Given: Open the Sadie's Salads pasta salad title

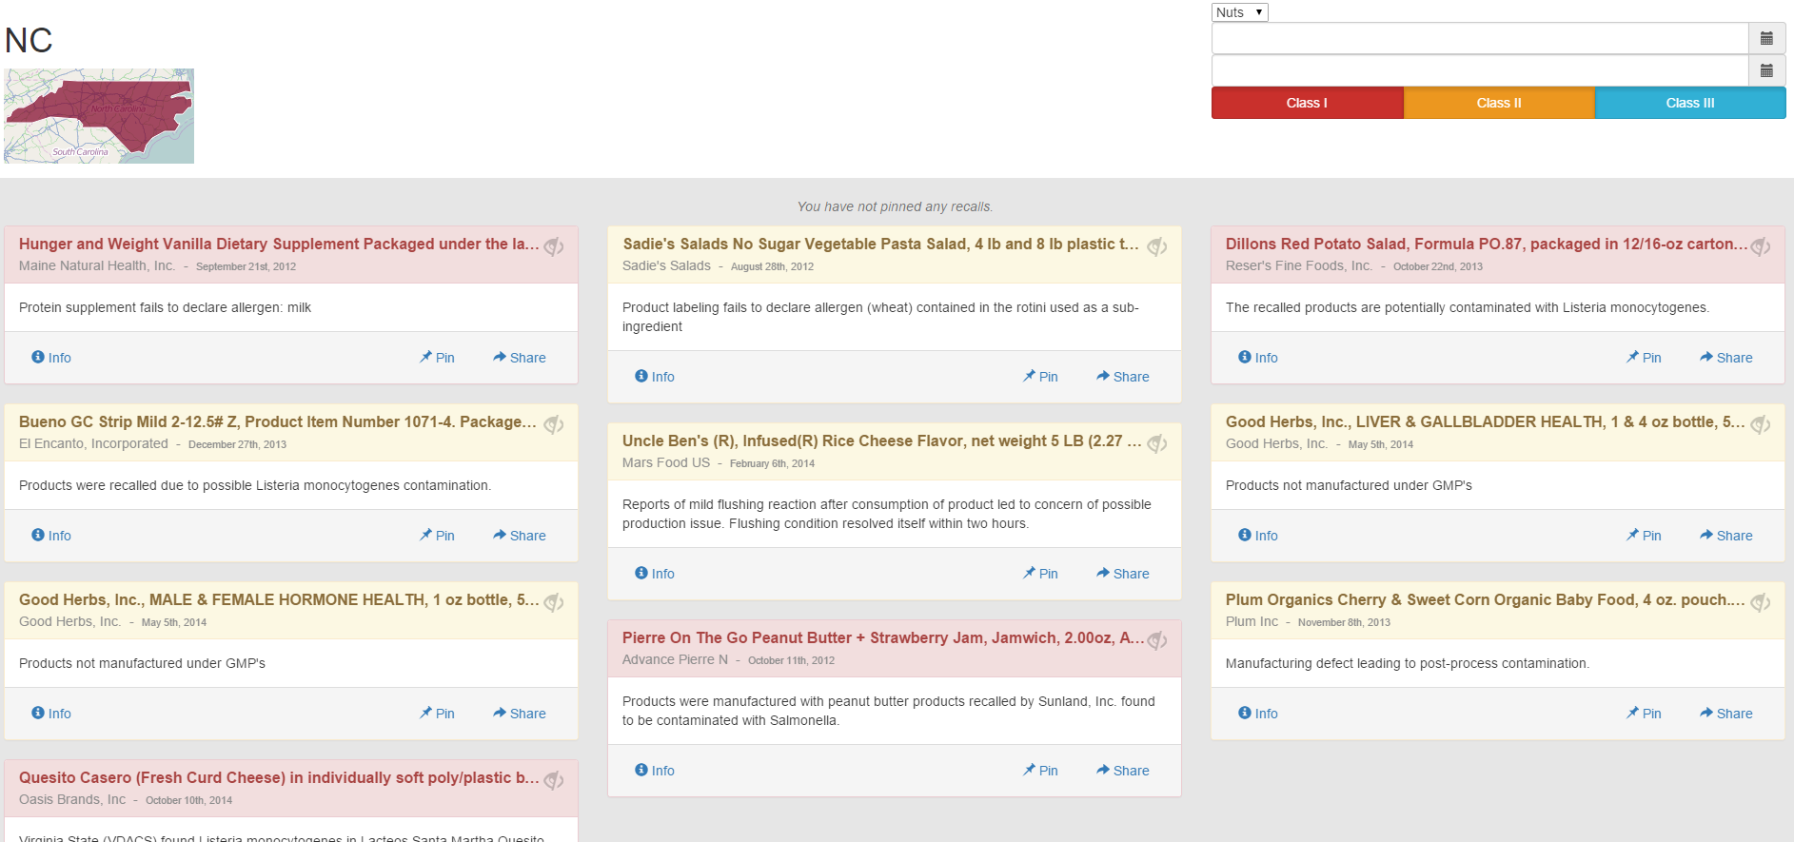Looking at the screenshot, I should tap(880, 245).
